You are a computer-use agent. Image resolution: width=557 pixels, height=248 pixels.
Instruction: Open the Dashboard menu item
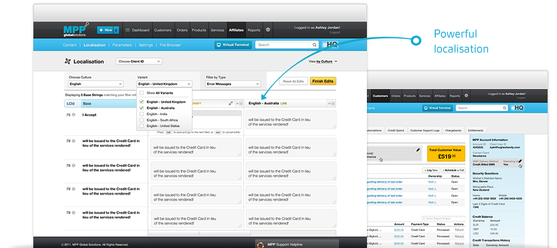point(137,30)
